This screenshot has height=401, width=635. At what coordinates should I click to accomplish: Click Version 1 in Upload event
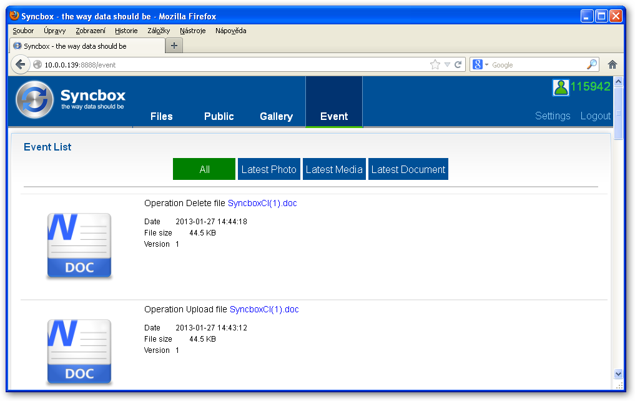162,350
